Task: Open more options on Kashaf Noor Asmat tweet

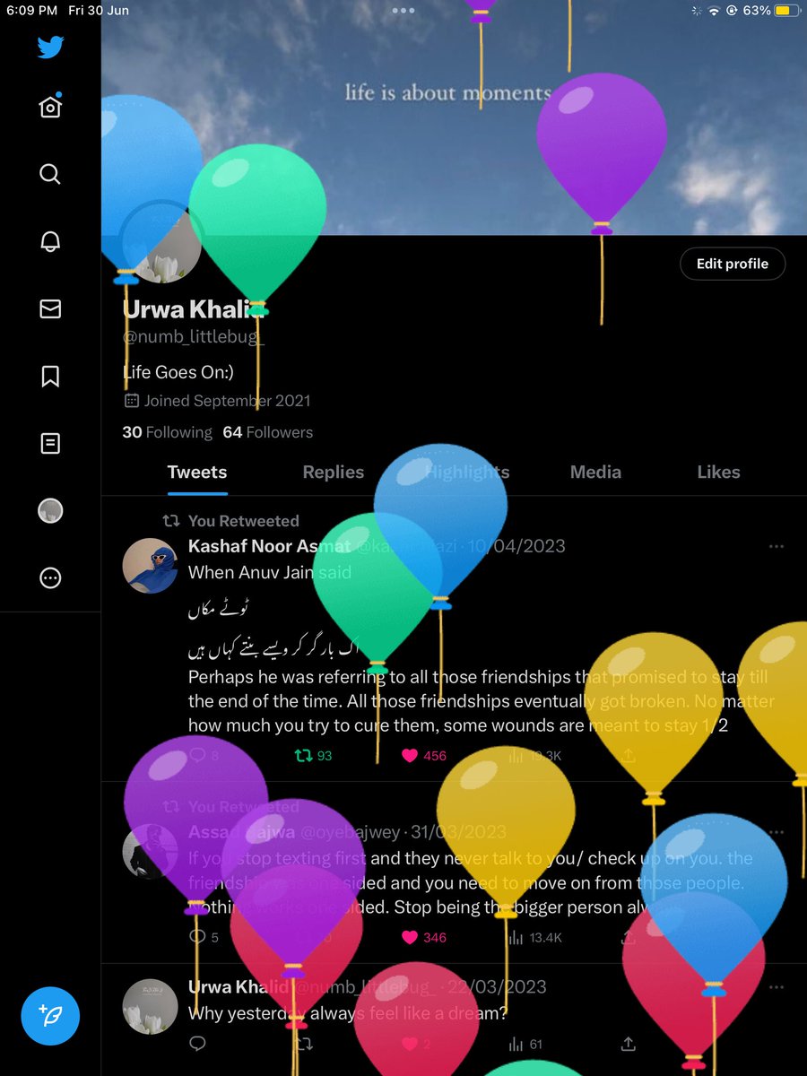Action: click(x=776, y=546)
